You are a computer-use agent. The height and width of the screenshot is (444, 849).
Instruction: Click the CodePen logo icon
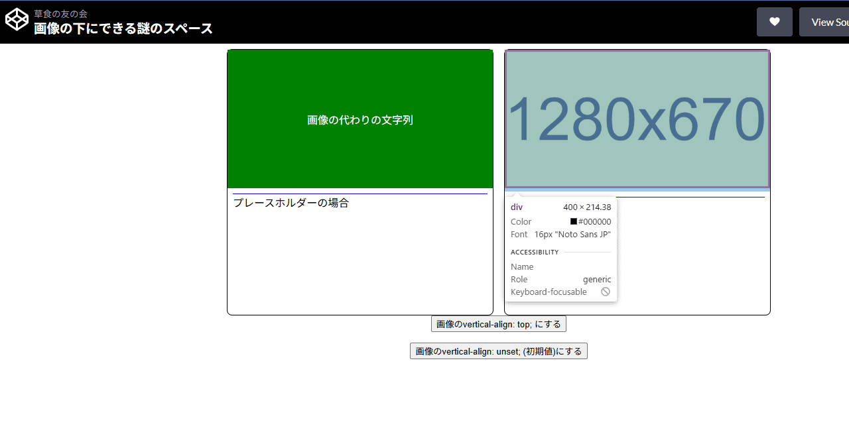pyautogui.click(x=17, y=20)
